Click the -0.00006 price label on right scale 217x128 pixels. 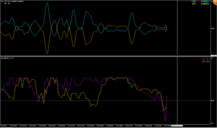pyautogui.click(x=214, y=56)
